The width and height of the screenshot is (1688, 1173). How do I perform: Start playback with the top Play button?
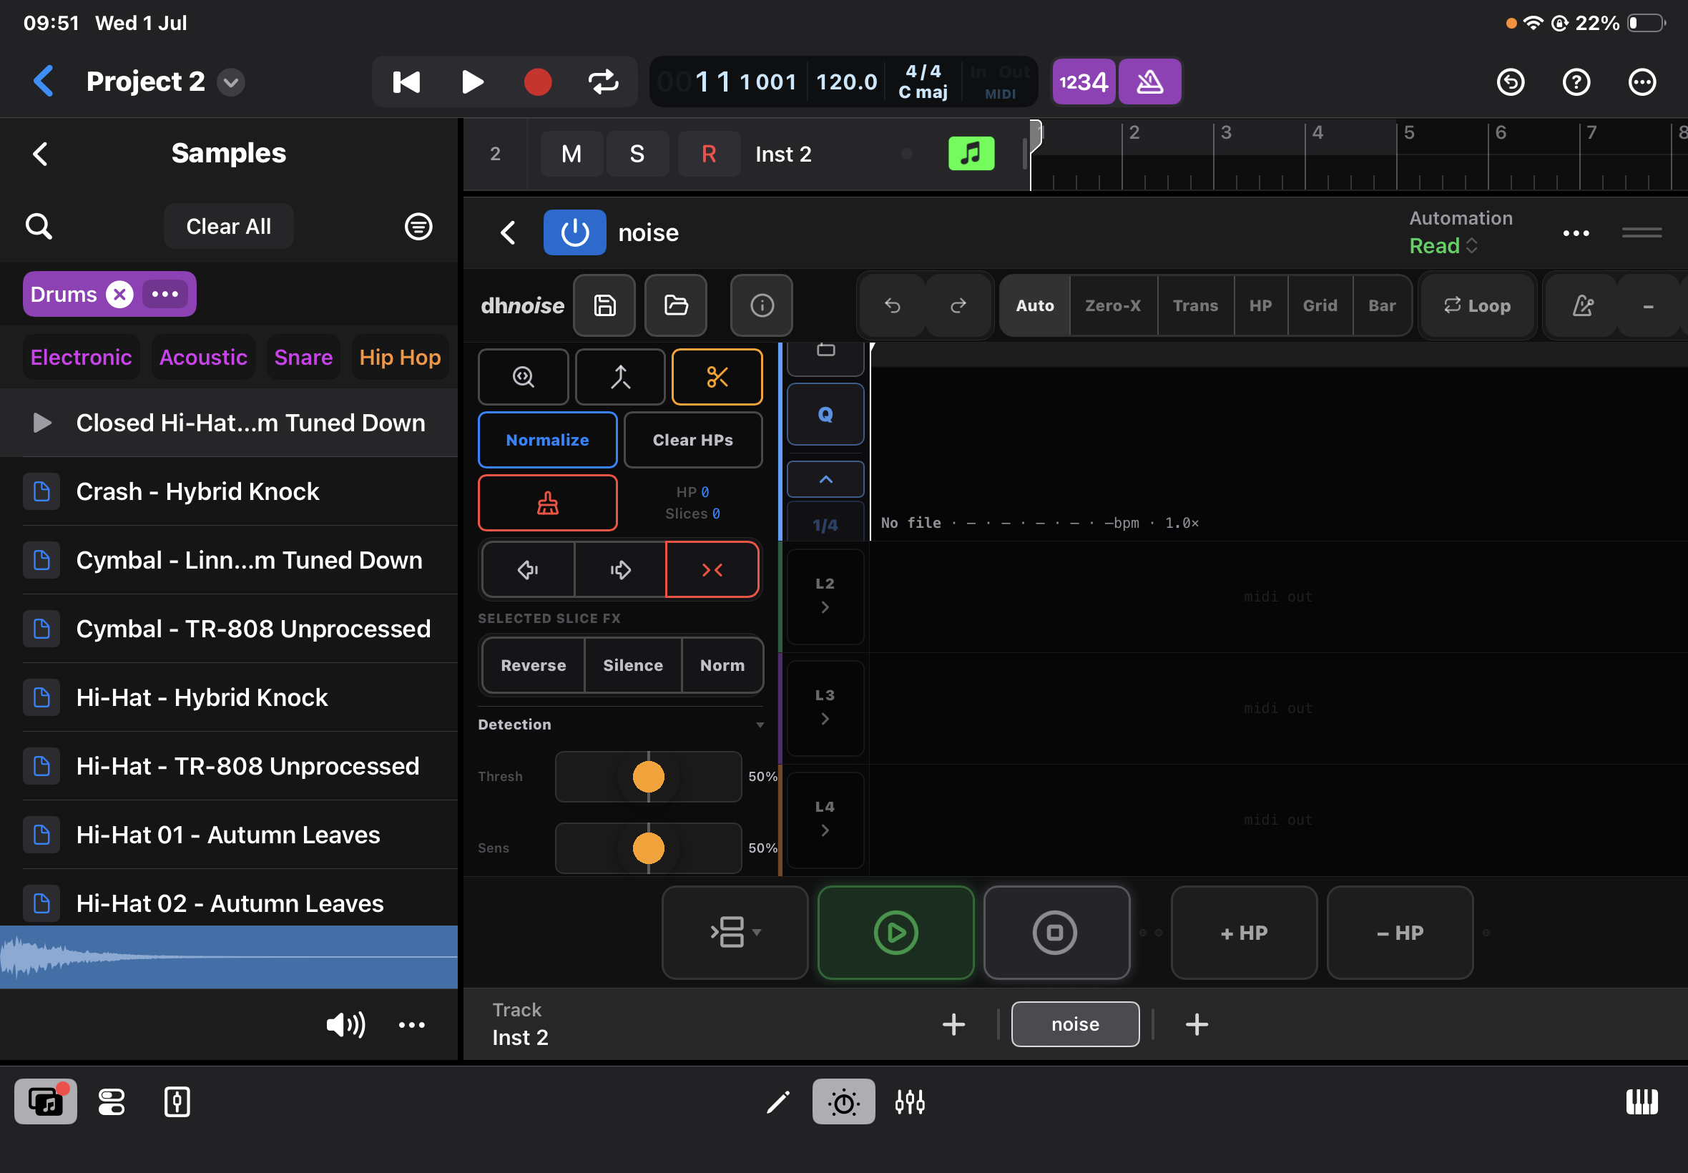tap(473, 82)
